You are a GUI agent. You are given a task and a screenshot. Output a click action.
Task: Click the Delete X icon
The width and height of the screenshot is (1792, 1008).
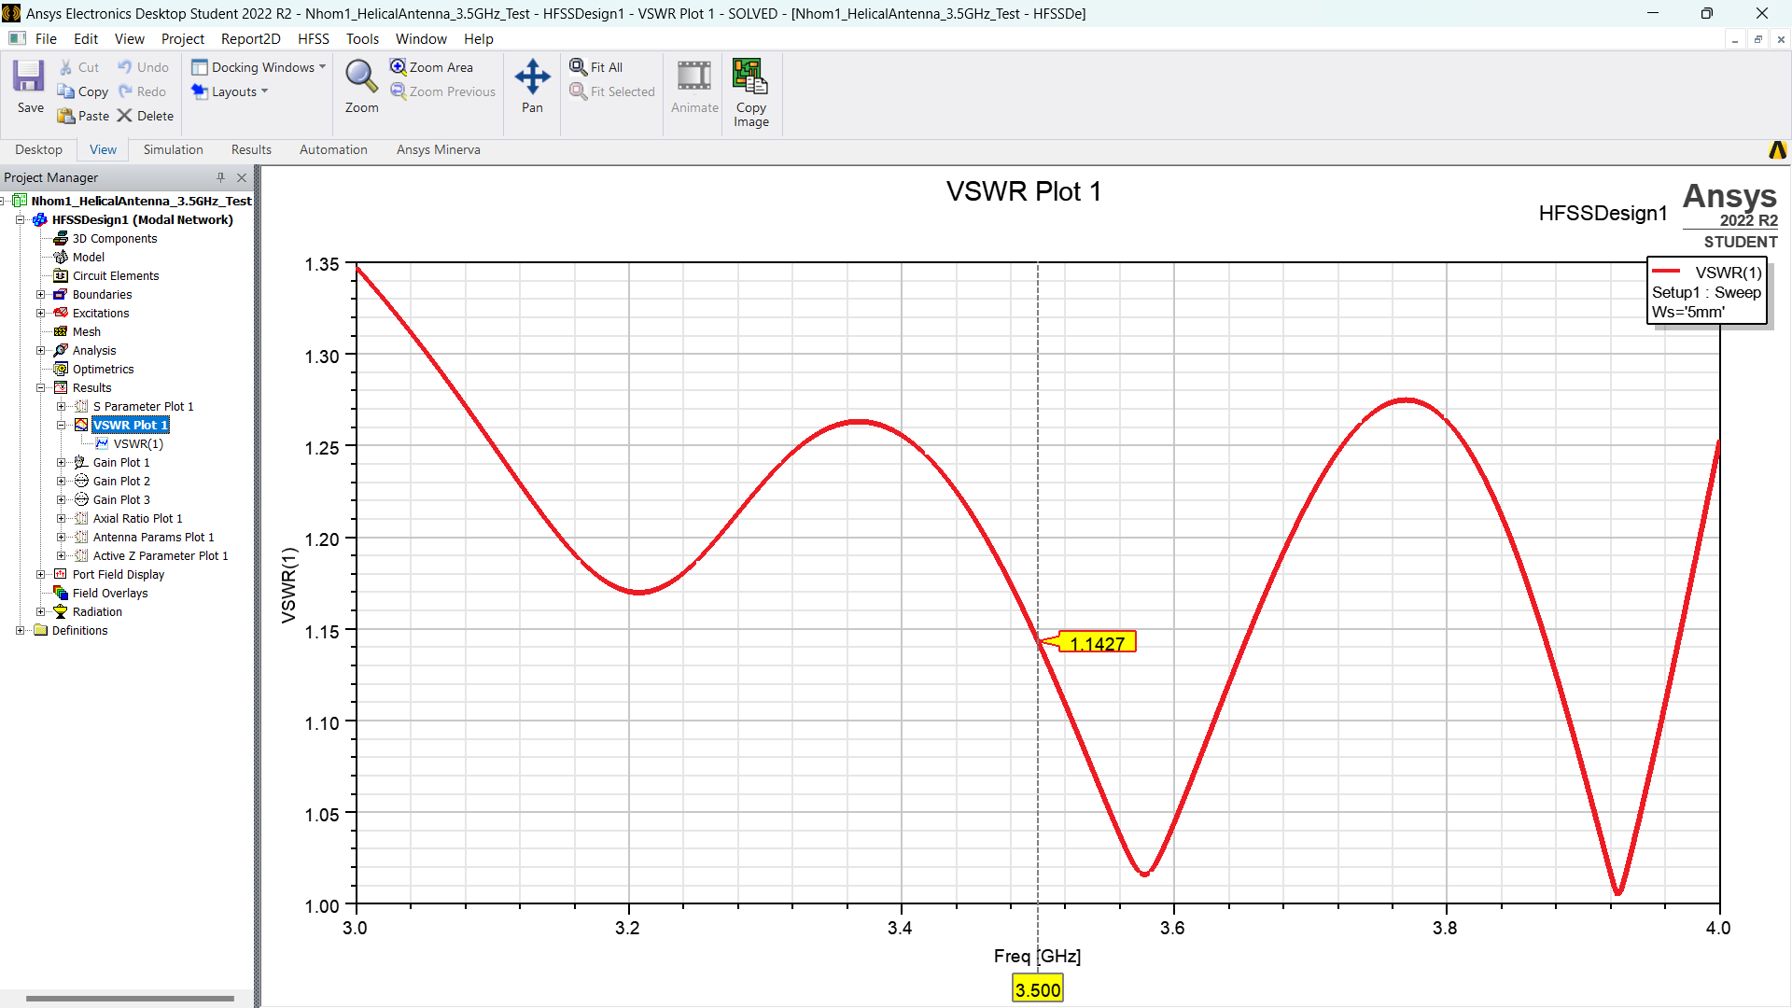(x=124, y=116)
